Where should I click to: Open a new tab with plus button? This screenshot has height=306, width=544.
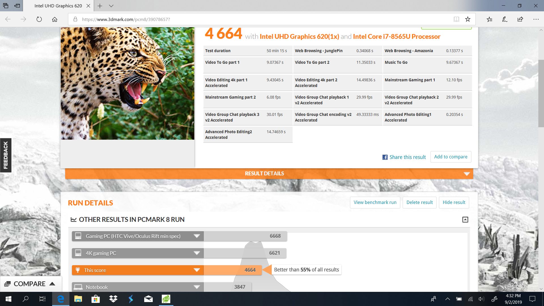click(100, 6)
